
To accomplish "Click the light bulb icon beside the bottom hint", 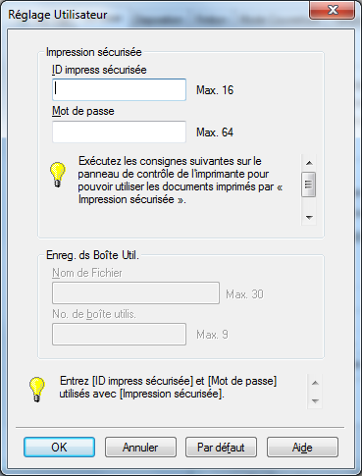I will pyautogui.click(x=37, y=390).
